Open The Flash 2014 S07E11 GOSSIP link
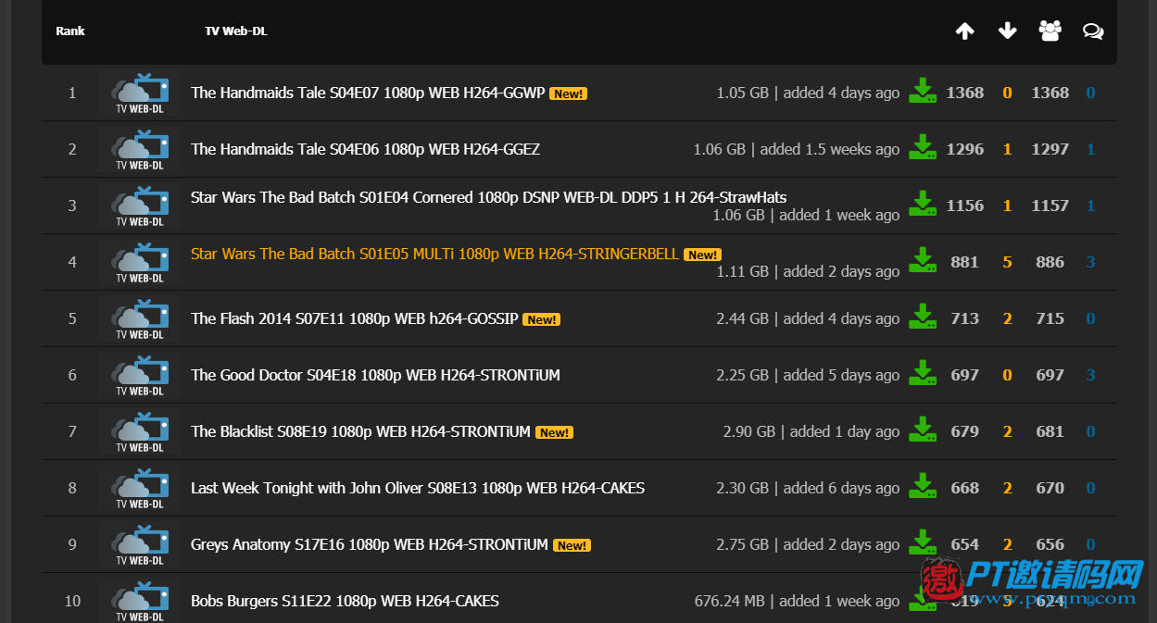 click(355, 318)
